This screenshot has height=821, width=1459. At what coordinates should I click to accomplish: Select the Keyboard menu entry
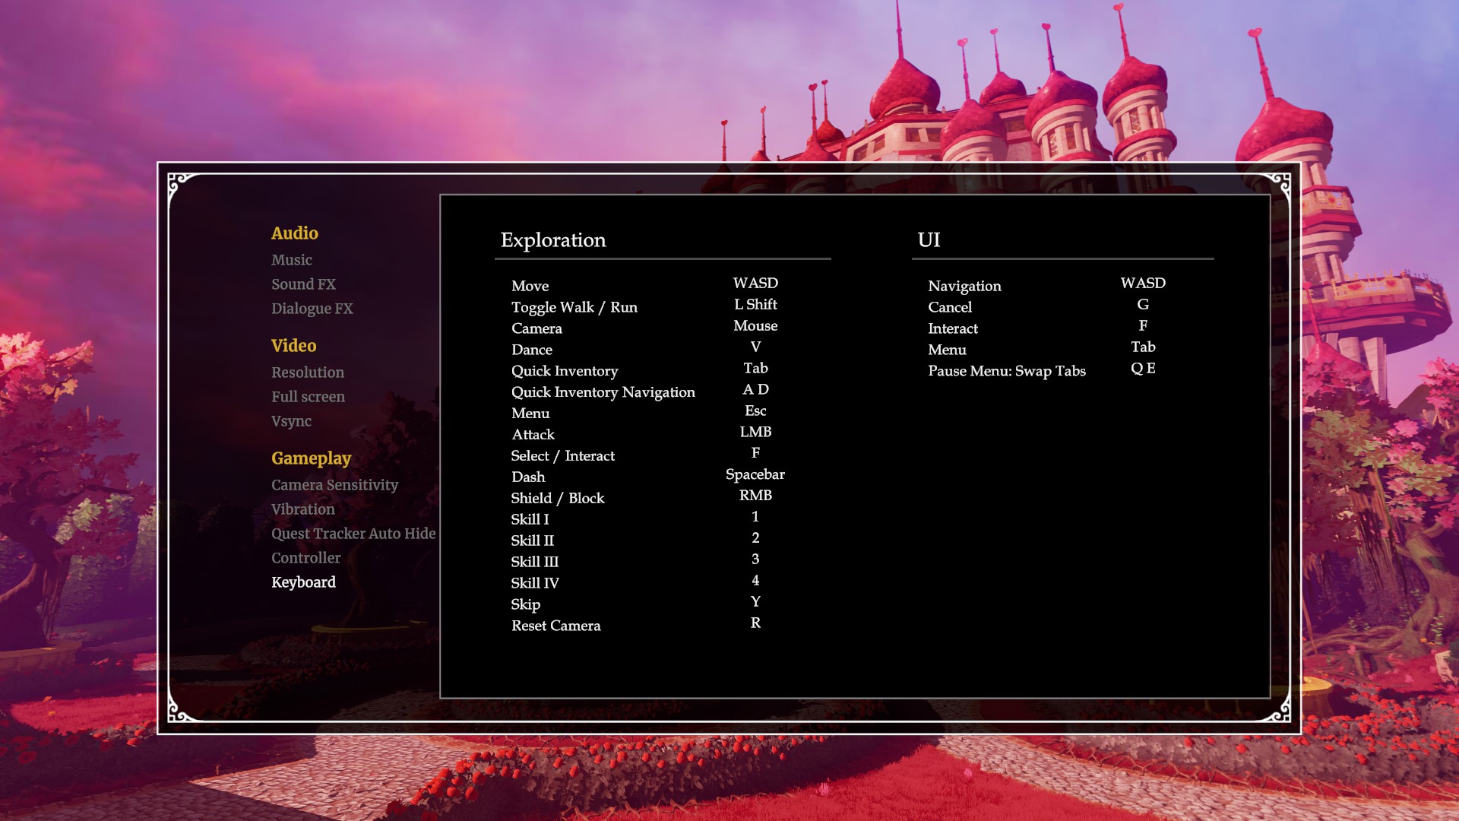pos(303,582)
